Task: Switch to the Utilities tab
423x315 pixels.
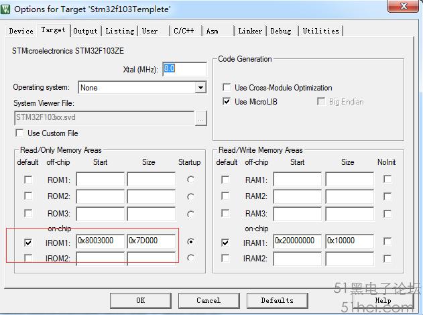Action: (320, 31)
